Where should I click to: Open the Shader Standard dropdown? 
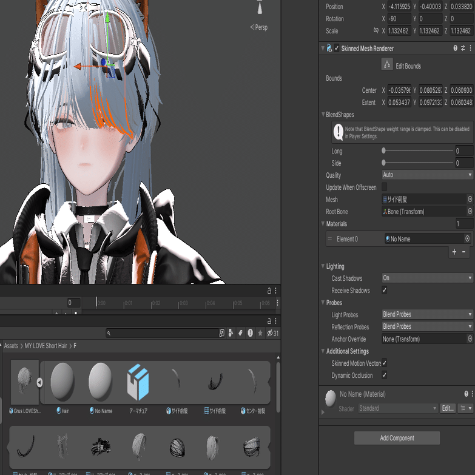[x=398, y=408]
